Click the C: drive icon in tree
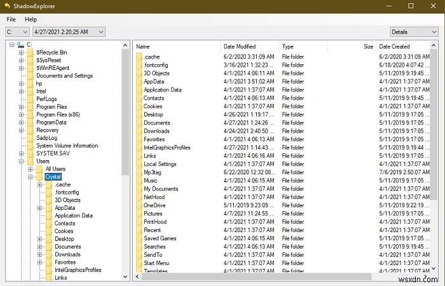Viewport: 445px width, 286px height. tap(20, 44)
